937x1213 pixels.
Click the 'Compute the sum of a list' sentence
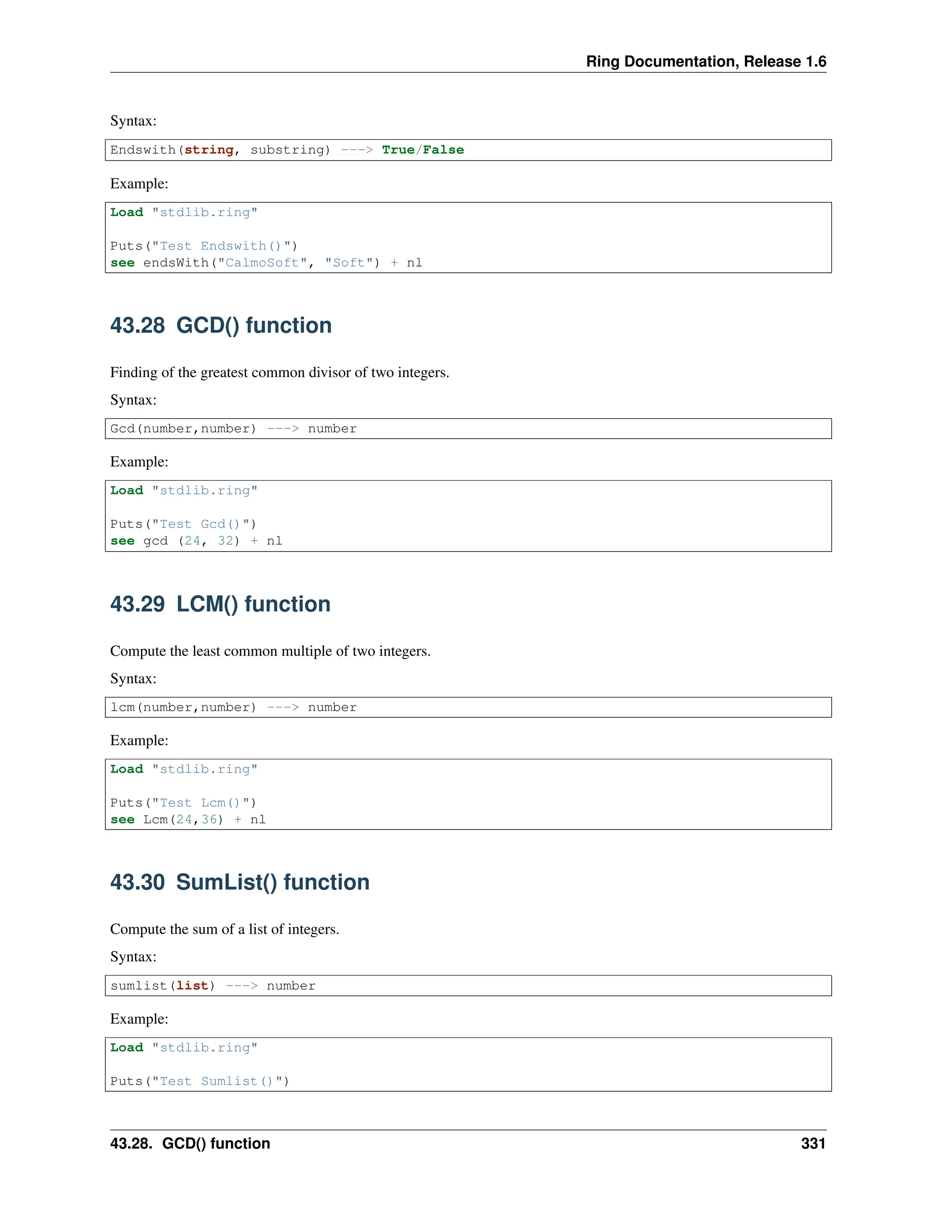[x=224, y=929]
